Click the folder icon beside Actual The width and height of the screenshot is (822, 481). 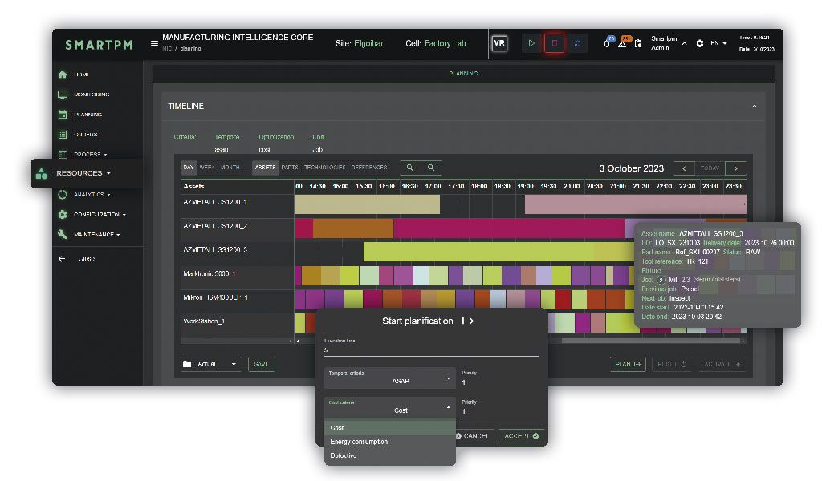point(187,364)
